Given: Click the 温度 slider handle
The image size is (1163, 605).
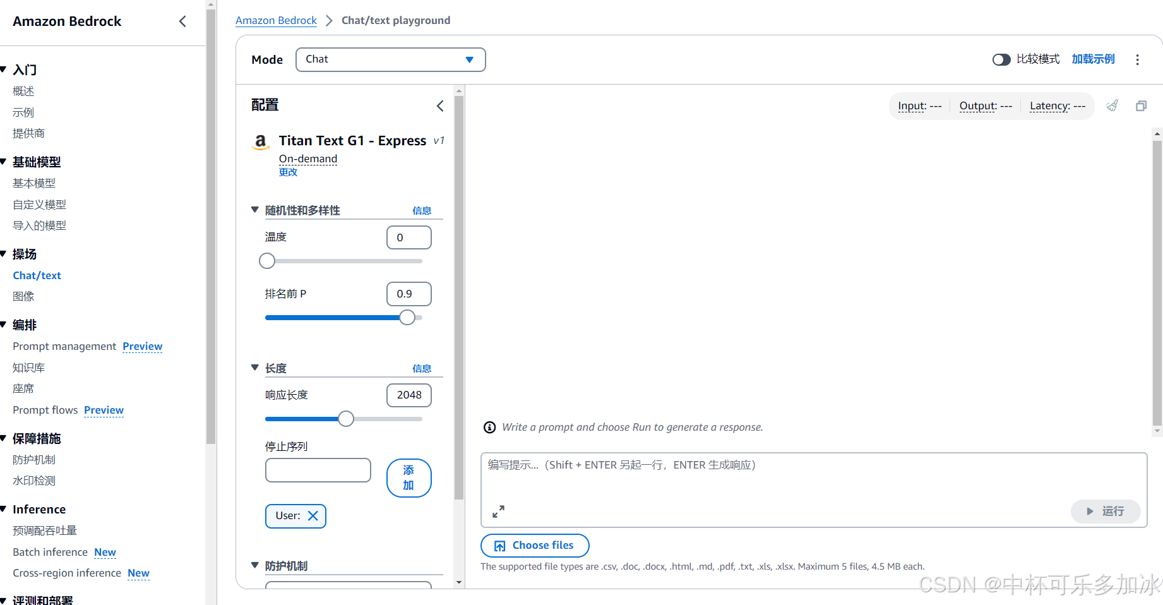Looking at the screenshot, I should click(267, 261).
